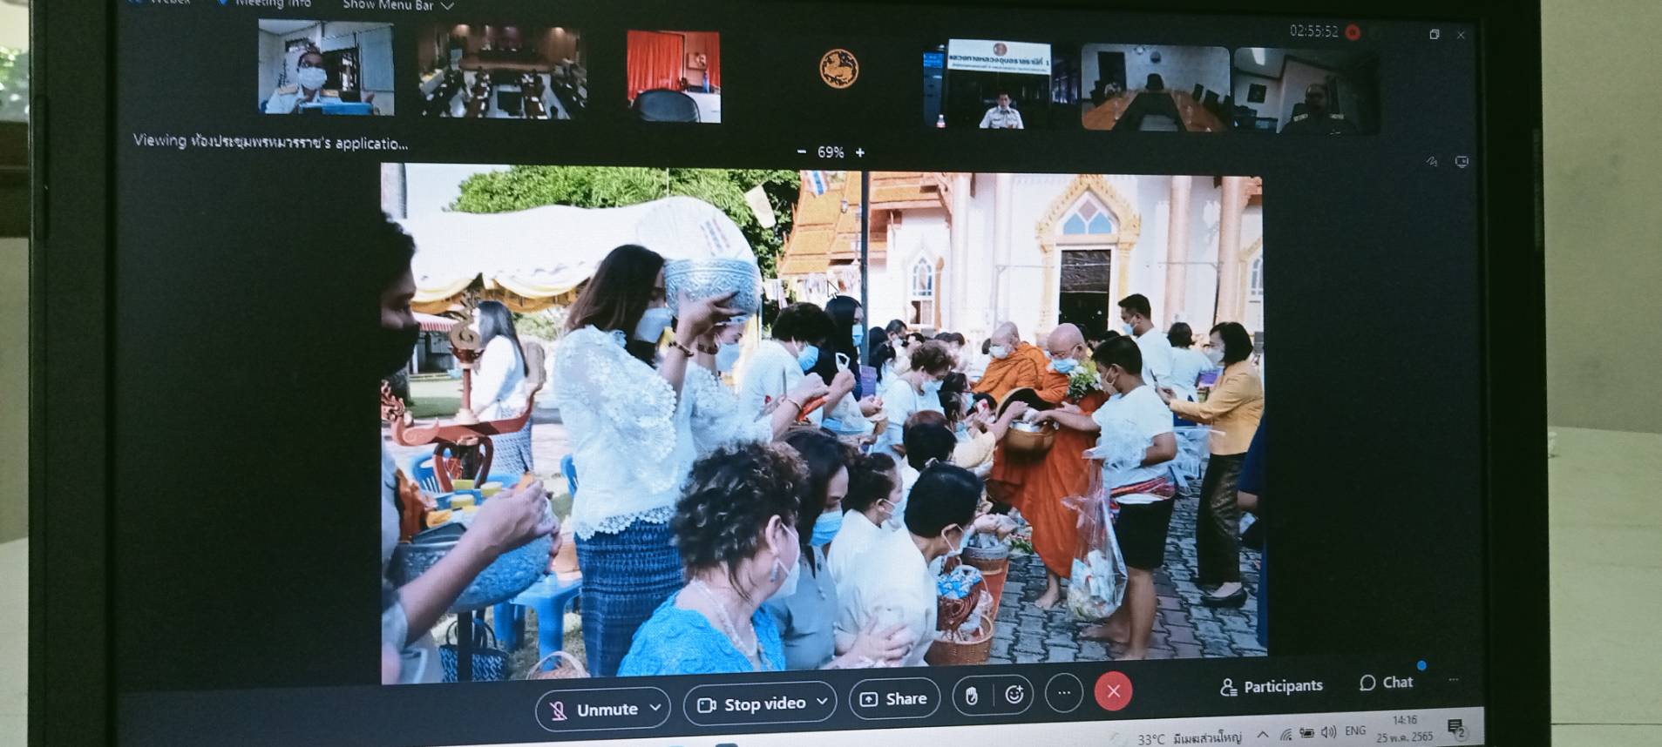The image size is (1662, 747).
Task: Click the red leave meeting button
Action: 1113,691
